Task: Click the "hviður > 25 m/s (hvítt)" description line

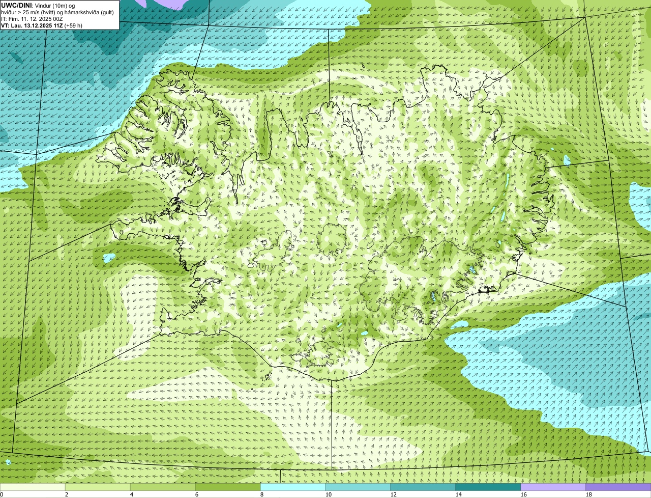Action: 57,12
